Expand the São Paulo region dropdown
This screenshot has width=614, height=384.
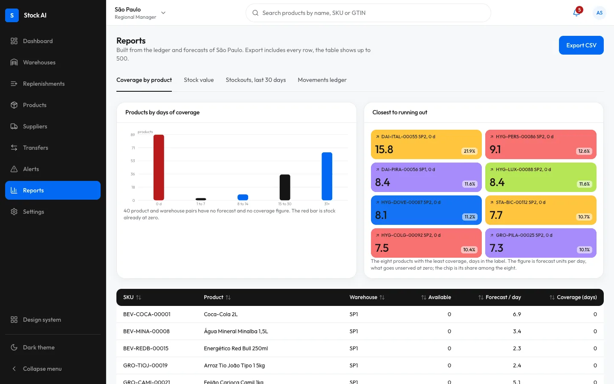(140, 13)
